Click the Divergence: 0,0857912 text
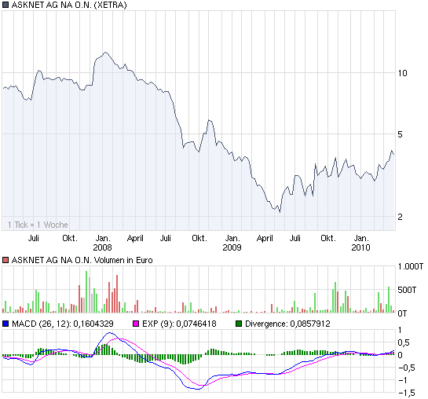 point(287,324)
